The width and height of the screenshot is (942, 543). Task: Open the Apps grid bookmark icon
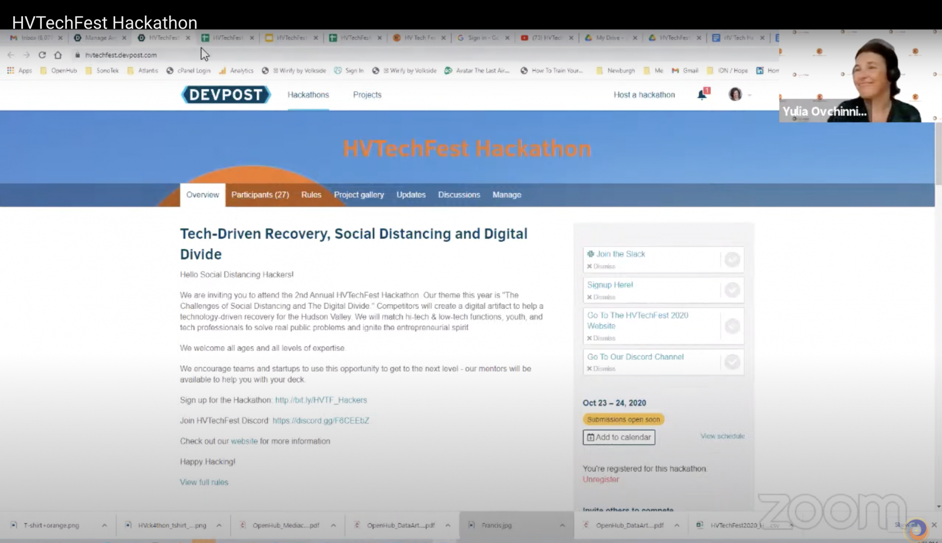10,71
